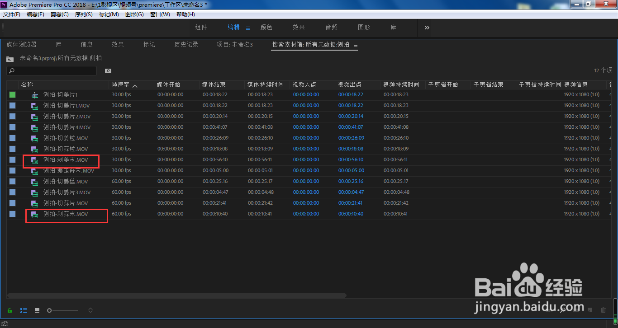618x328 pixels.
Task: Click video out point 00:00:56:10
Action: tap(351, 160)
